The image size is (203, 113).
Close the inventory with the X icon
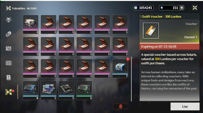click(195, 8)
